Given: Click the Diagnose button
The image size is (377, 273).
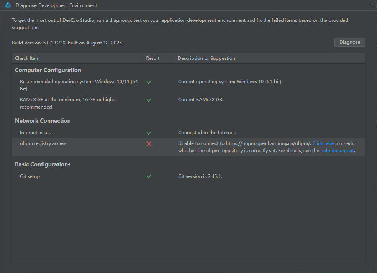Looking at the screenshot, I should coord(349,42).
